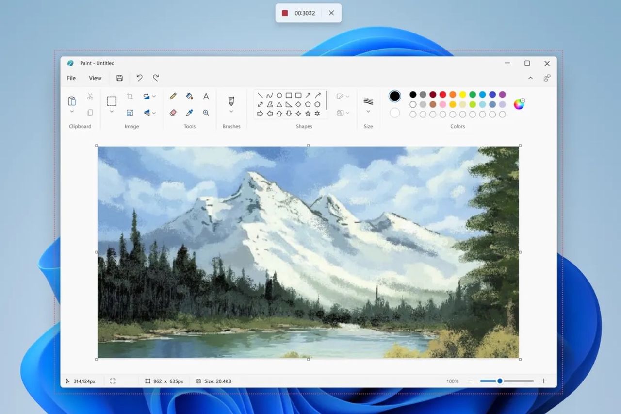The image size is (621, 414).
Task: Open Edit colors with the color wheel icon
Action: [x=519, y=103]
